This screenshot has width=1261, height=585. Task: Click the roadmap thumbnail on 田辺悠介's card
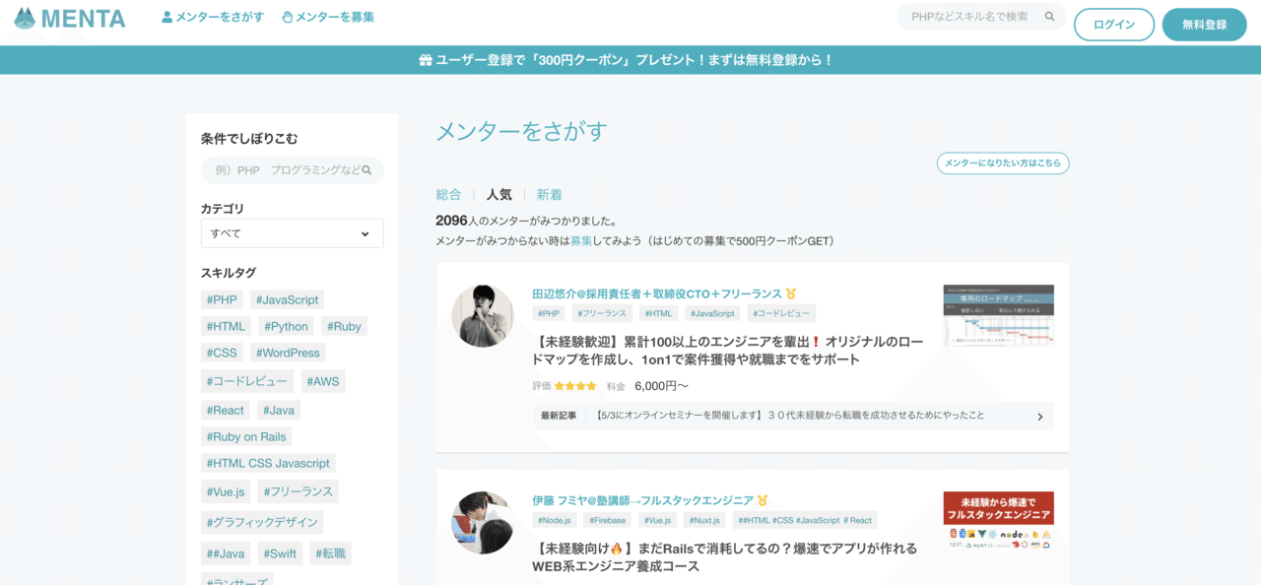tap(999, 315)
